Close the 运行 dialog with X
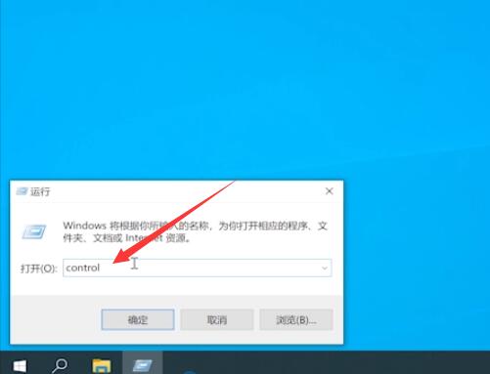490x374 pixels. [x=330, y=191]
